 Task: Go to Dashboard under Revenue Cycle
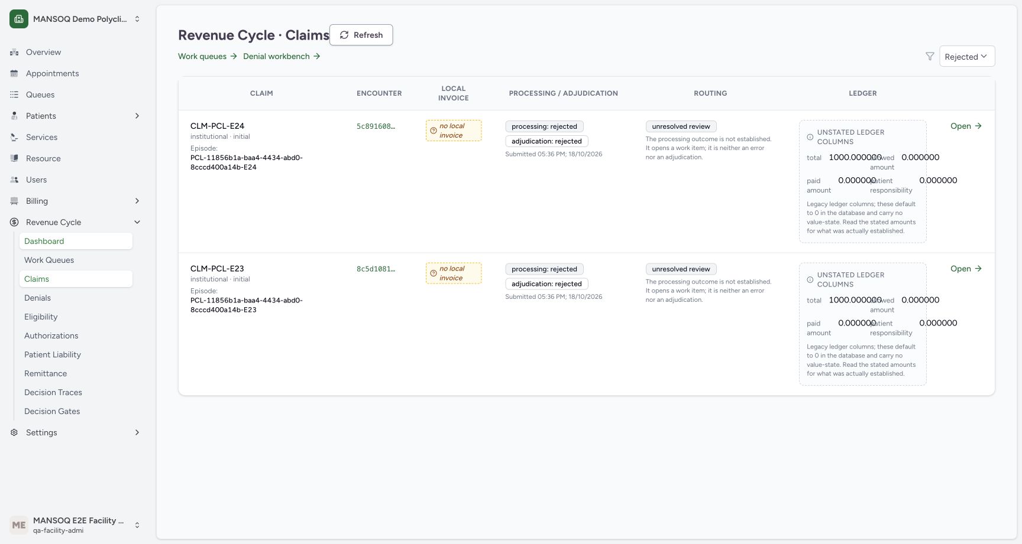[x=76, y=241]
